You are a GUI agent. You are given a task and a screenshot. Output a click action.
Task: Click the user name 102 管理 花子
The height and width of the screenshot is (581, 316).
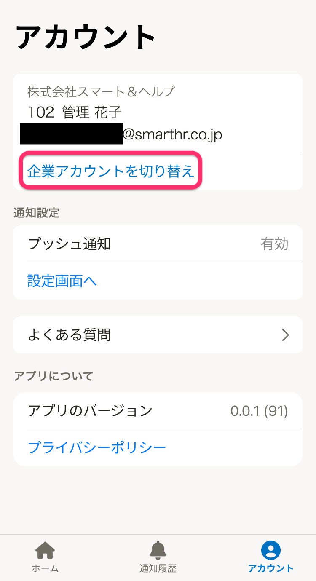tap(75, 112)
